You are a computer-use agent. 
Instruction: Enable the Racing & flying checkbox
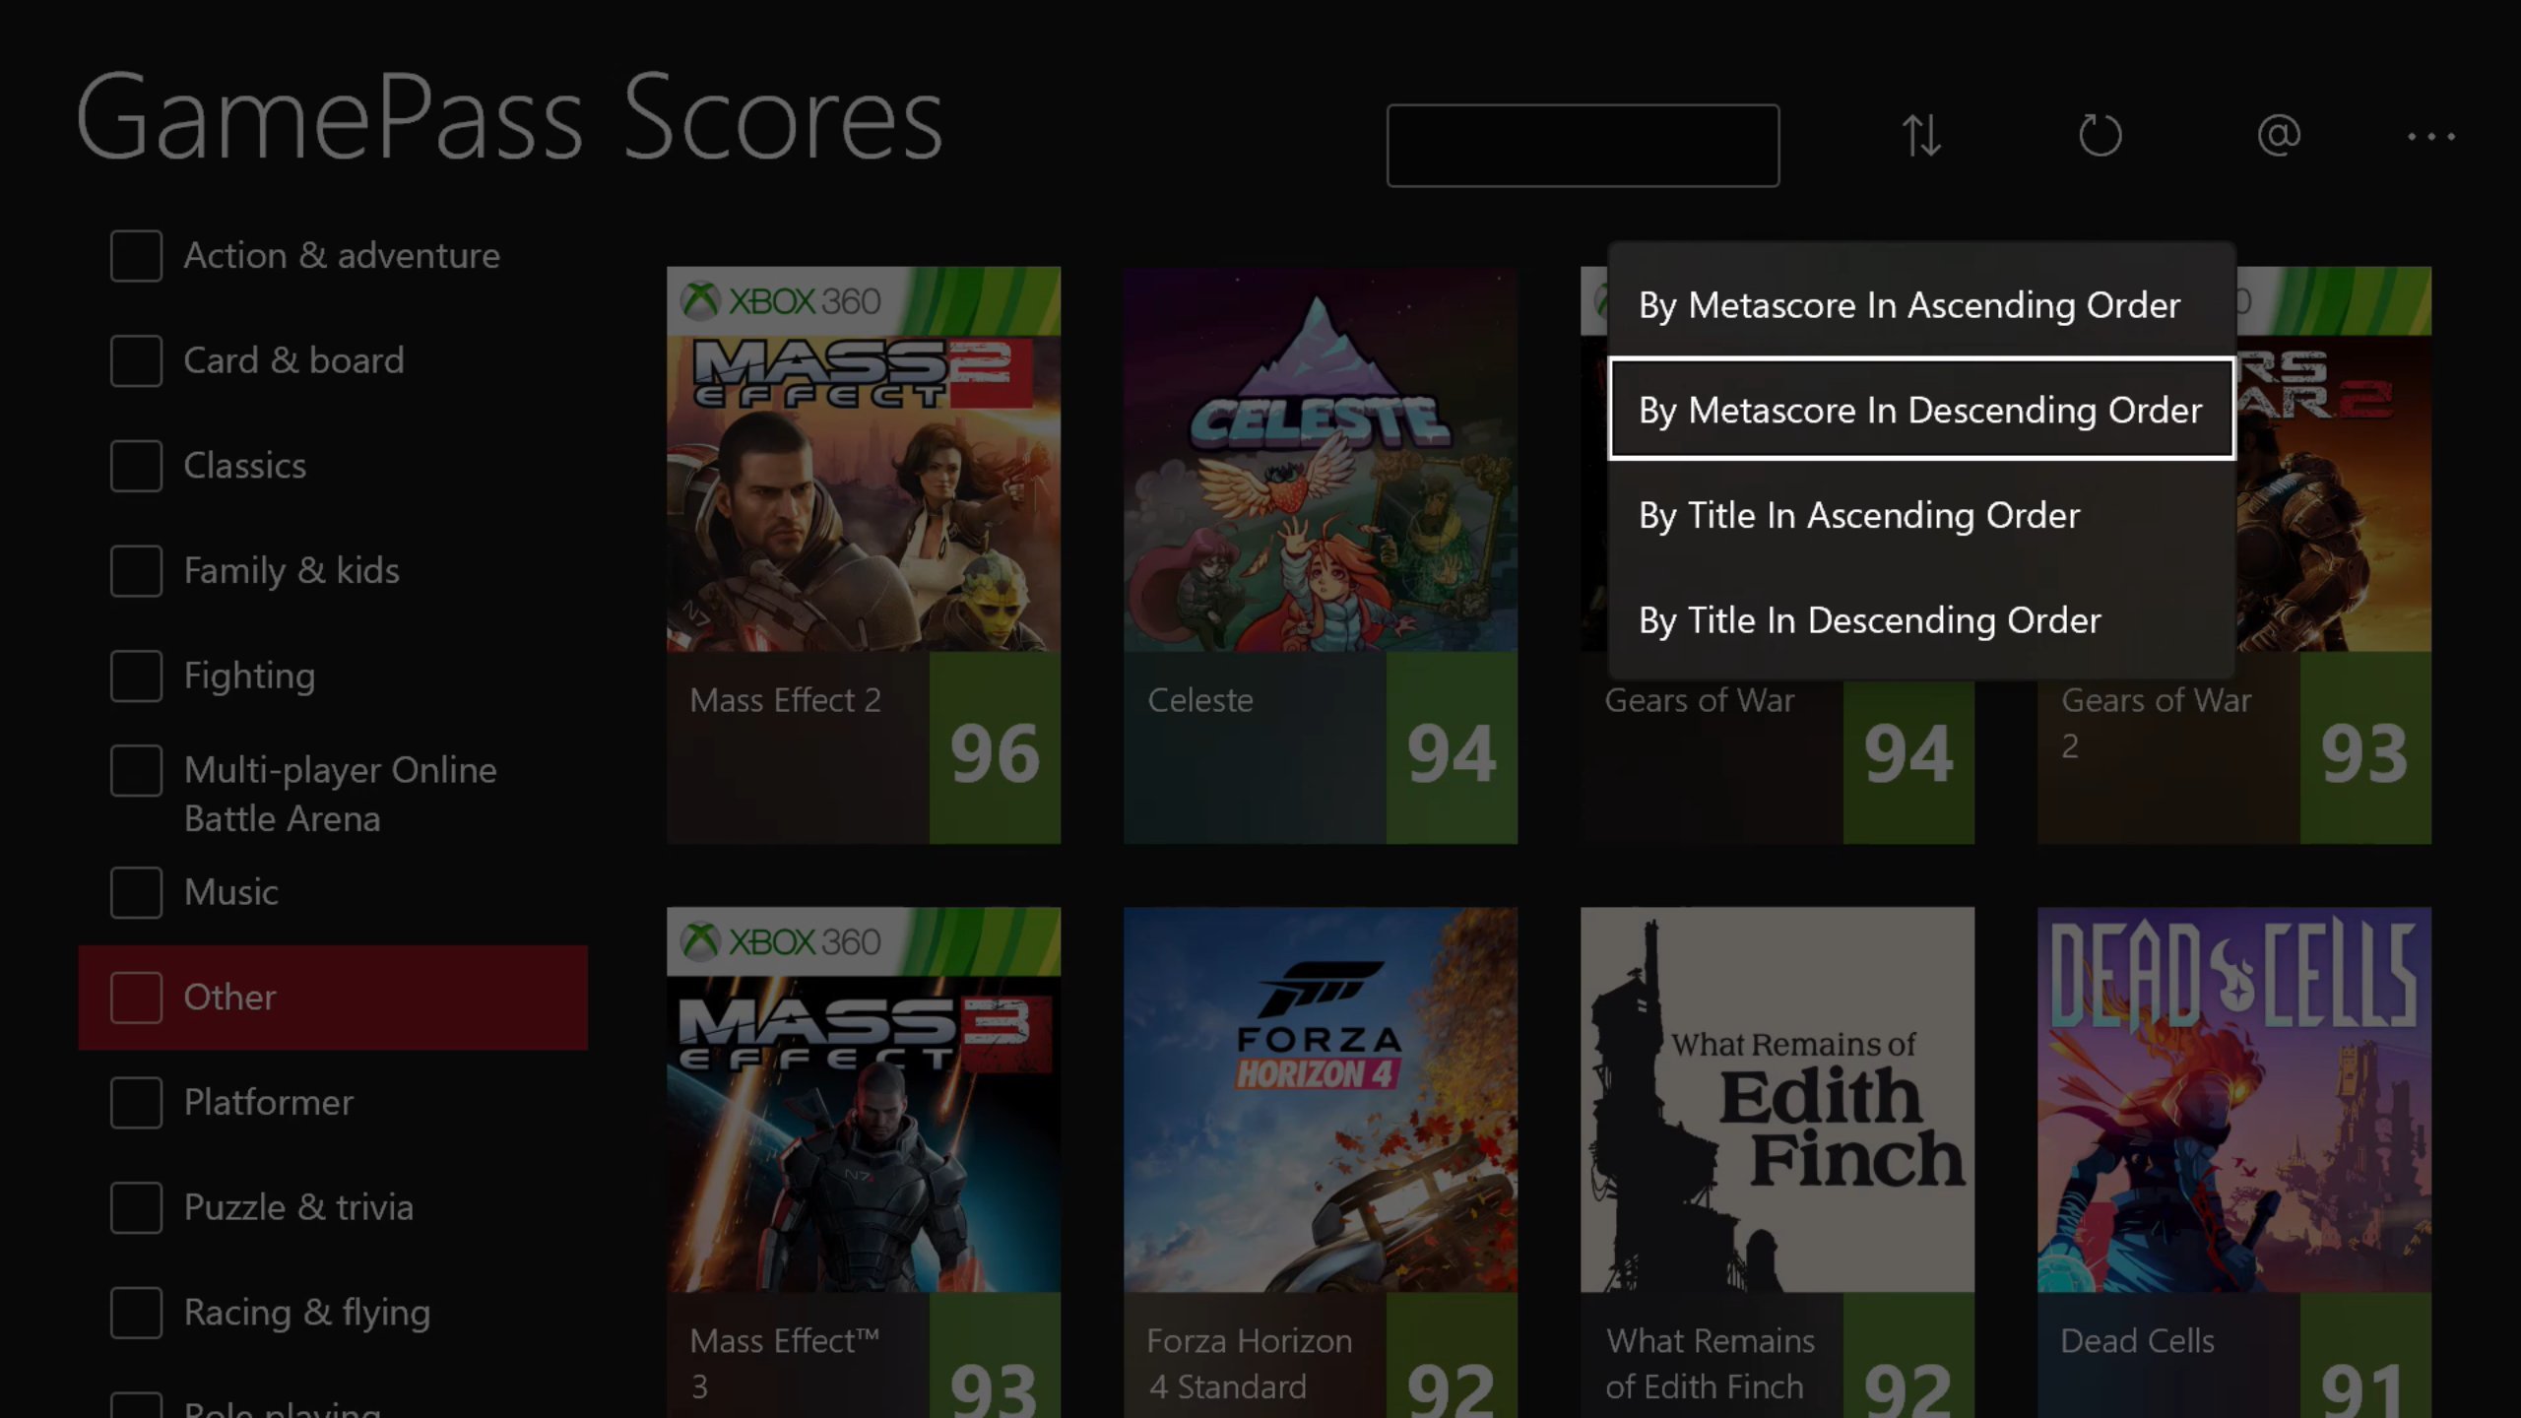click(x=135, y=1313)
